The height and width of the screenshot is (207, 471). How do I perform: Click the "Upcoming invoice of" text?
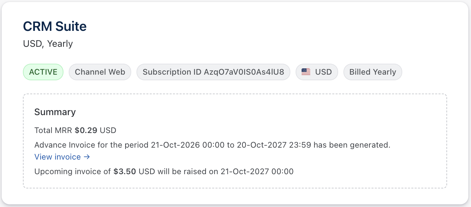(x=73, y=172)
